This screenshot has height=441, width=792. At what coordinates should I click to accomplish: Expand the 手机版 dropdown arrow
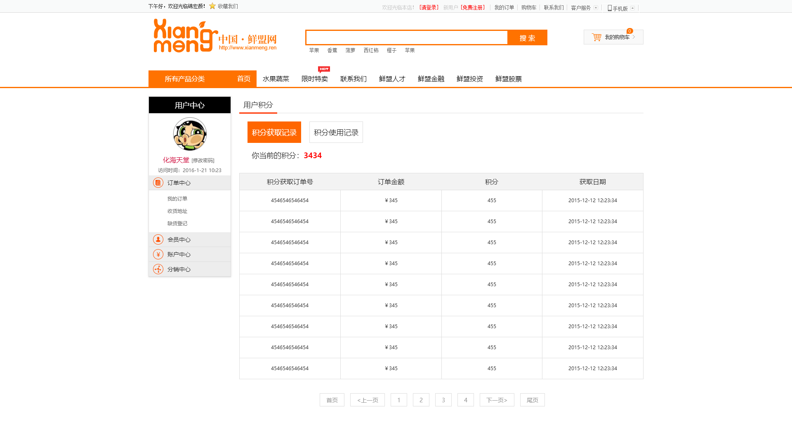coord(632,8)
